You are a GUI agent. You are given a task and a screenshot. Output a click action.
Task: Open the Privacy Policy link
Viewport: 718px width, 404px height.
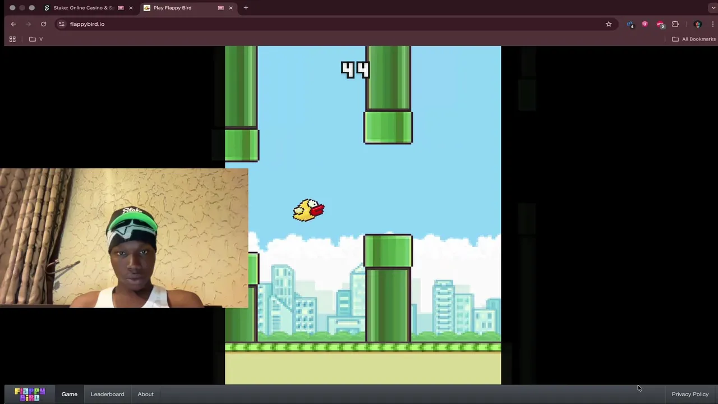690,394
